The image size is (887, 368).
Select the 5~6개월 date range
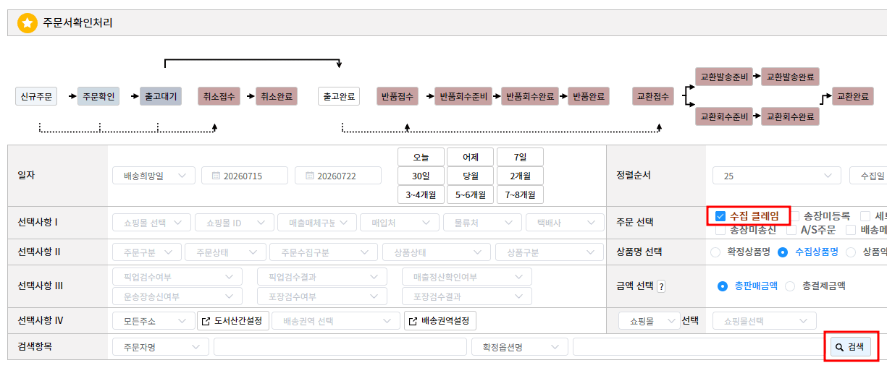(x=470, y=194)
